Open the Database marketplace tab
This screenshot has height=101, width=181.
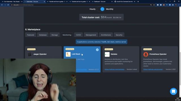tap(43, 35)
